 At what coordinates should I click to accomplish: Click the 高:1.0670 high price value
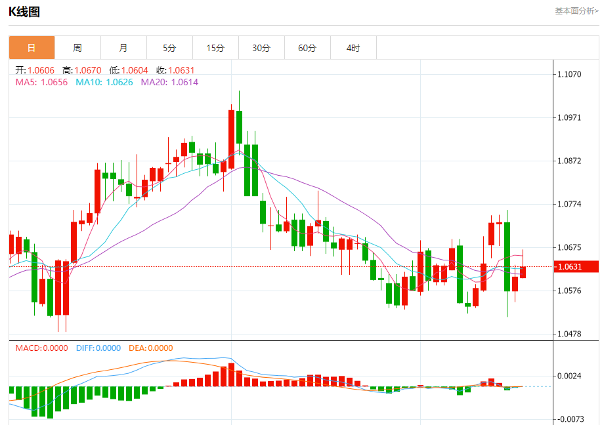(x=82, y=70)
